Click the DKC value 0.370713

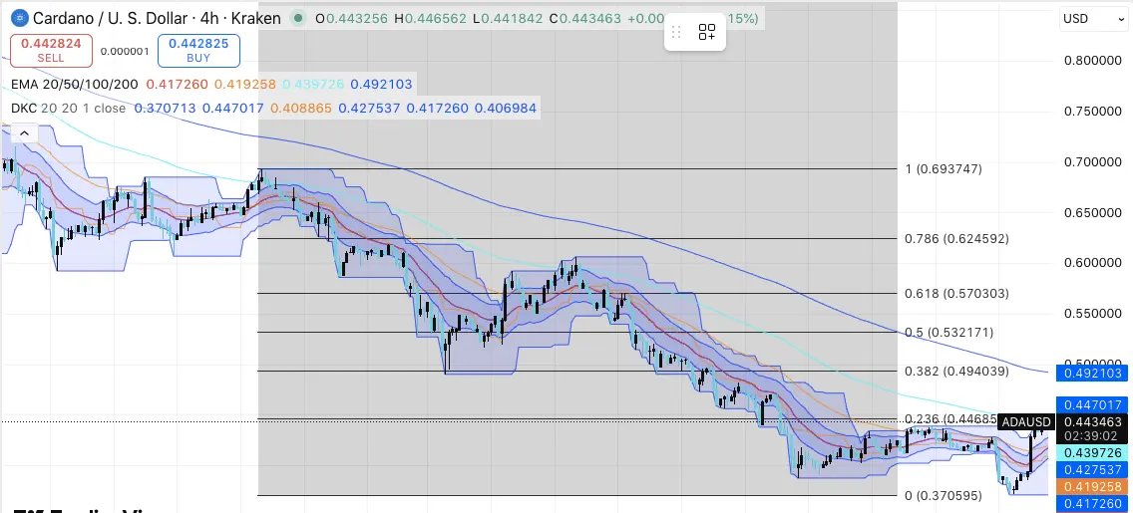pos(166,109)
